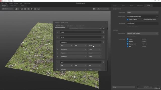Toggle the Create Subfolder checkbox
Viewport: 161px width, 90px height.
[x=128, y=19]
